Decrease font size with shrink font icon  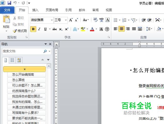pyautogui.click(x=77, y=20)
